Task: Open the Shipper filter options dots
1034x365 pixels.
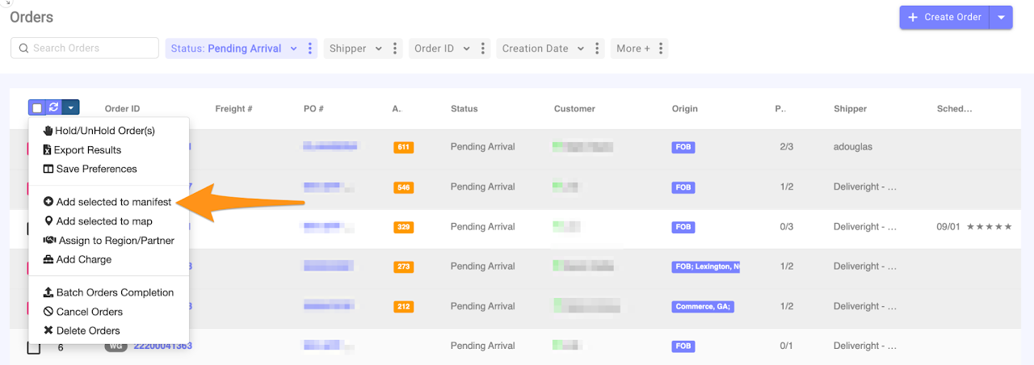Action: pos(395,48)
